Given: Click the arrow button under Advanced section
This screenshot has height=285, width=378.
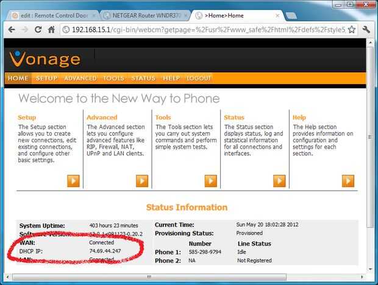Looking at the screenshot, I should 142,181.
